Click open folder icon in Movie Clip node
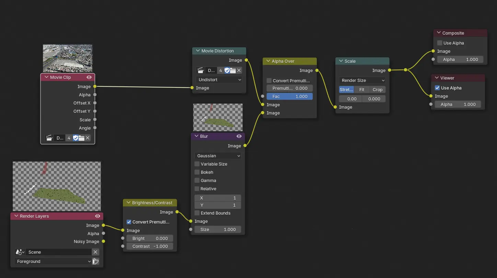497x278 pixels. 81,138
